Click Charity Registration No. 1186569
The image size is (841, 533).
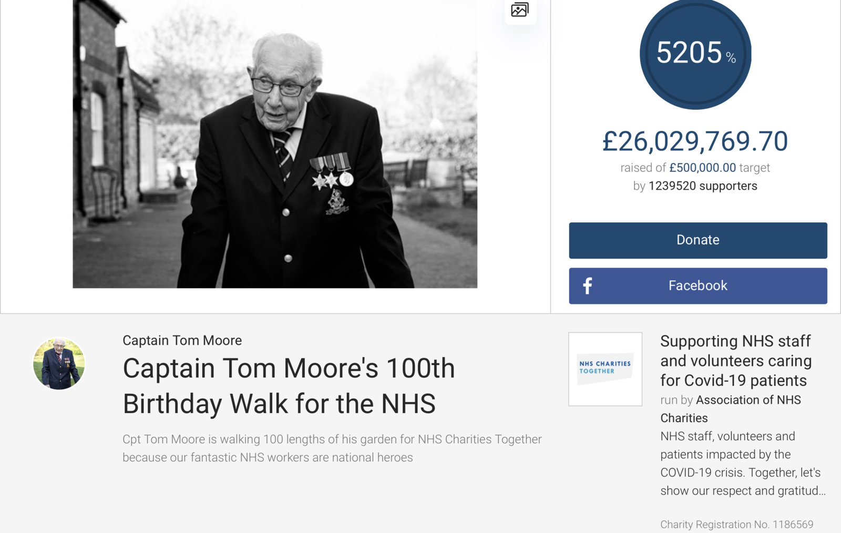pyautogui.click(x=736, y=525)
